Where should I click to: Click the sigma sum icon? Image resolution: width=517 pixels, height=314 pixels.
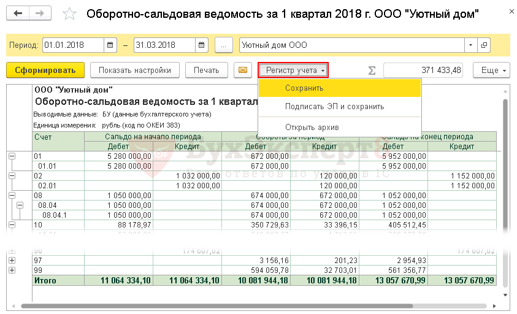(372, 70)
